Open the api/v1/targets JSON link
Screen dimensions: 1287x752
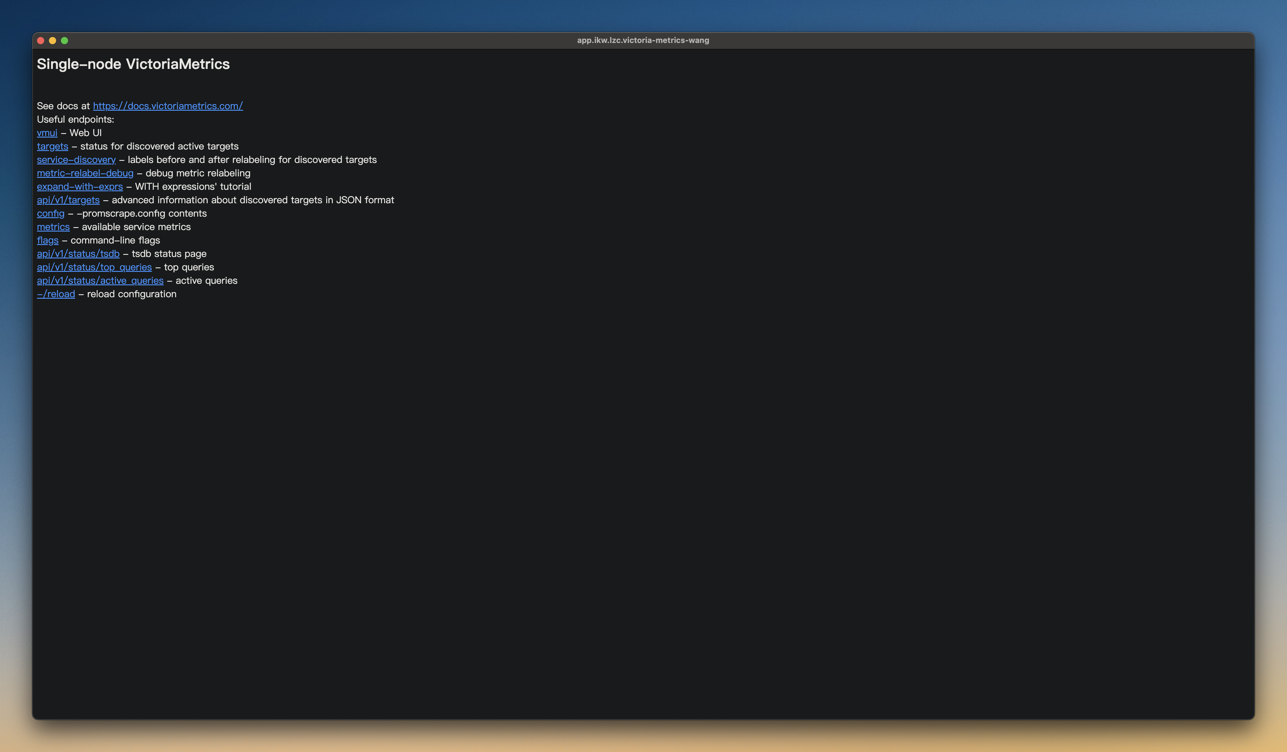pyautogui.click(x=68, y=200)
